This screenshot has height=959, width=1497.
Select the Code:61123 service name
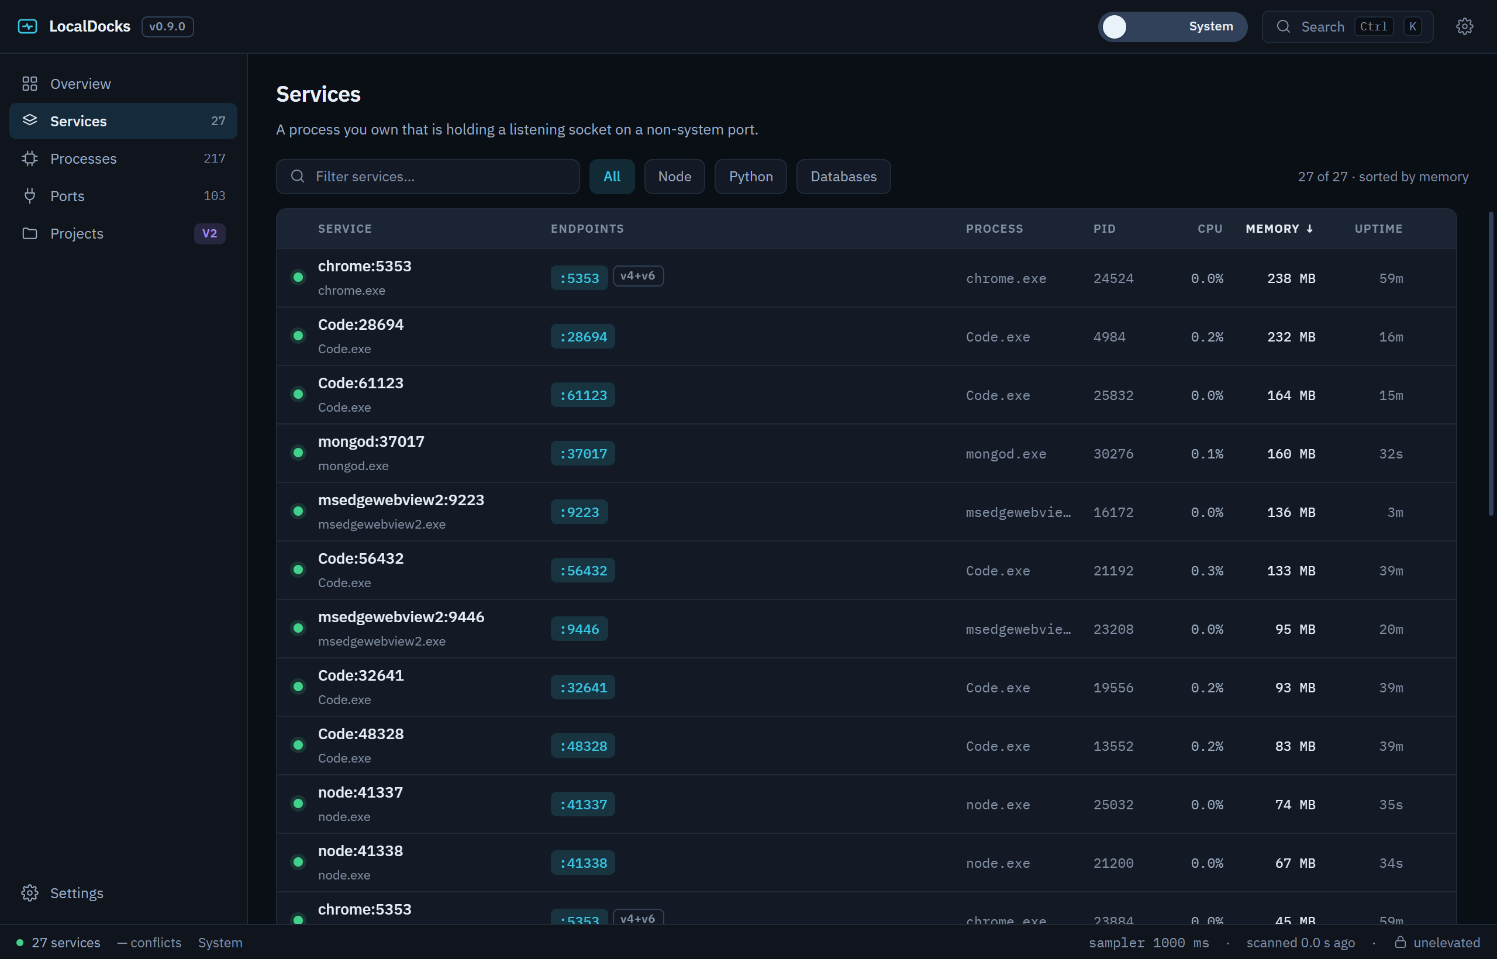(361, 383)
